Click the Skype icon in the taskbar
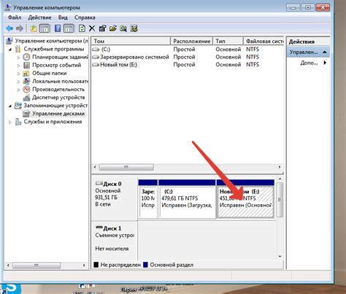Image resolution: width=346 pixels, height=294 pixels. coord(11,289)
